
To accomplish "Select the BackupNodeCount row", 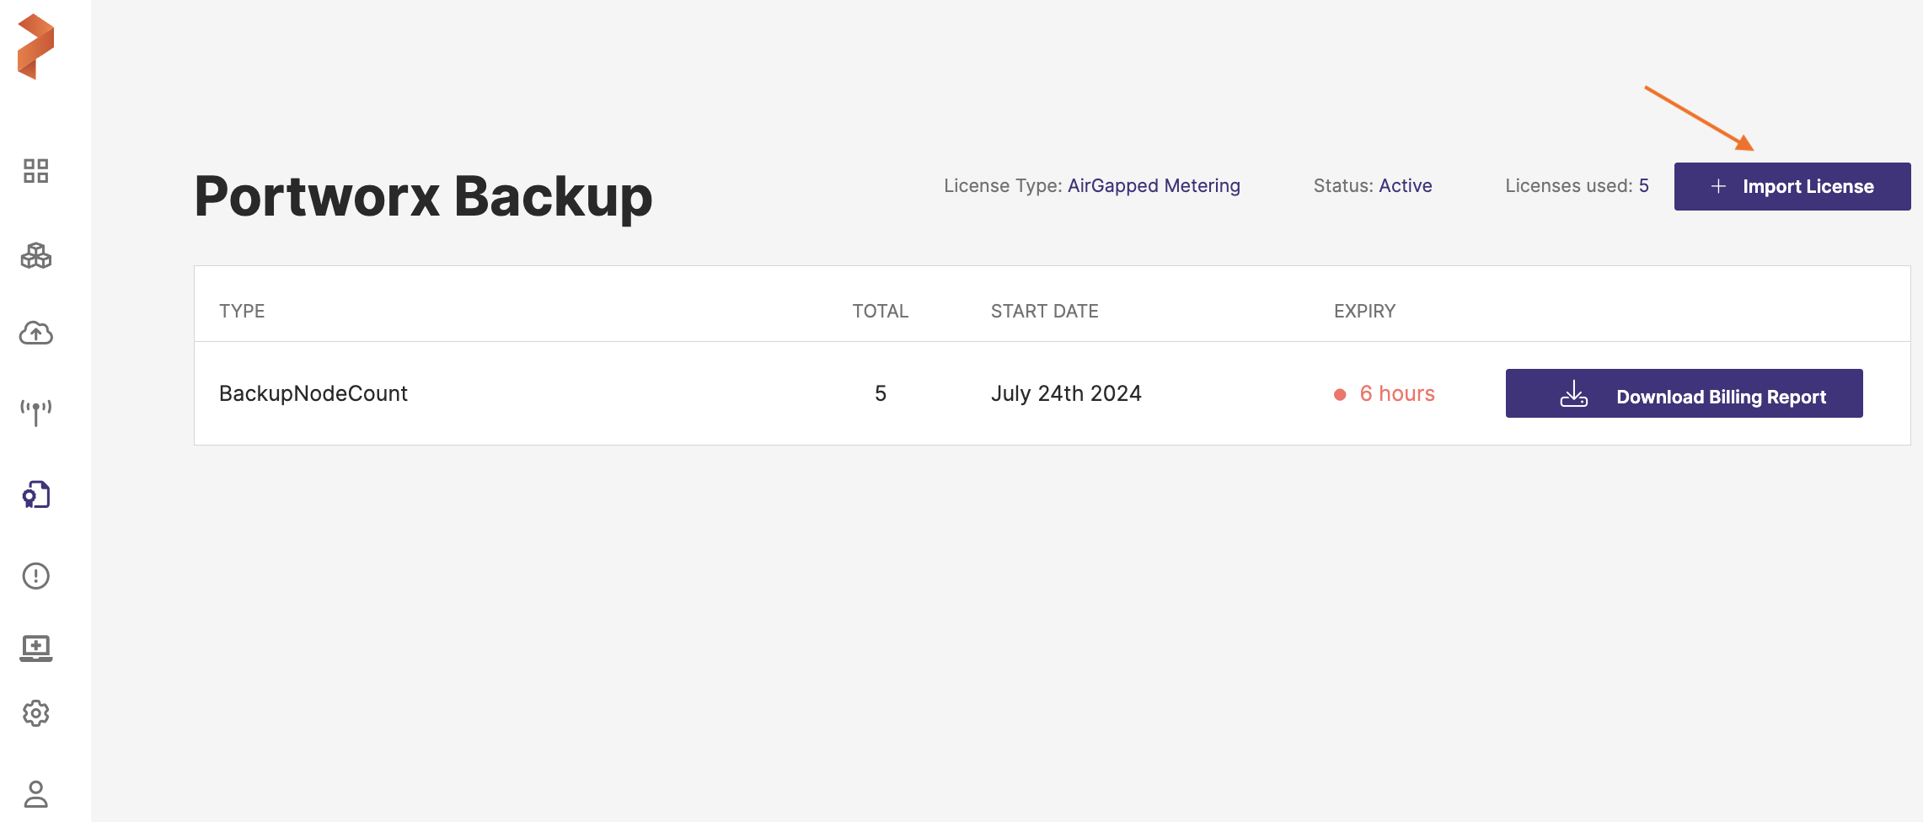I will [x=313, y=393].
